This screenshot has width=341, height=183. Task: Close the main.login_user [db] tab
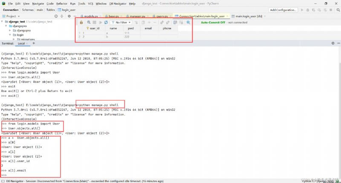pyautogui.click(x=265, y=16)
